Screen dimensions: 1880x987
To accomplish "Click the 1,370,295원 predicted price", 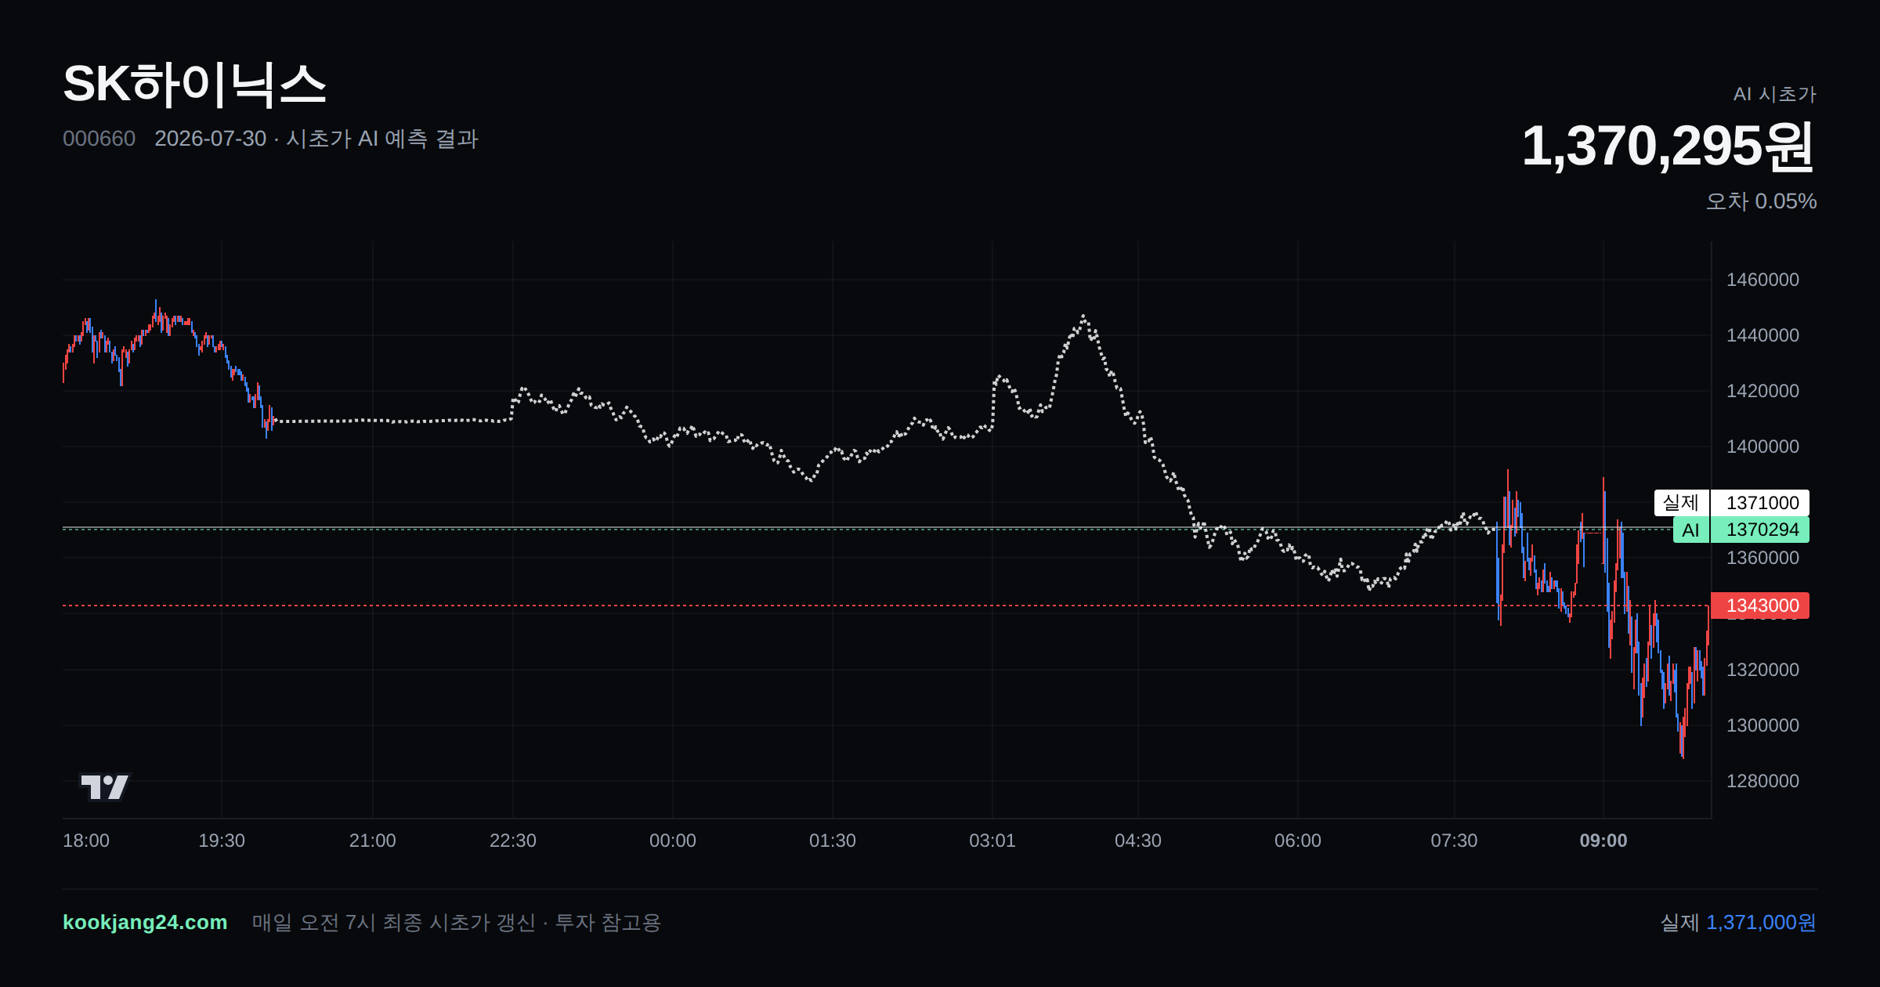I will (x=1668, y=146).
